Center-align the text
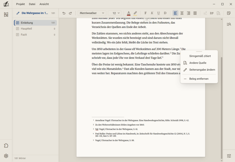This screenshot has width=235, height=162. pos(182,13)
